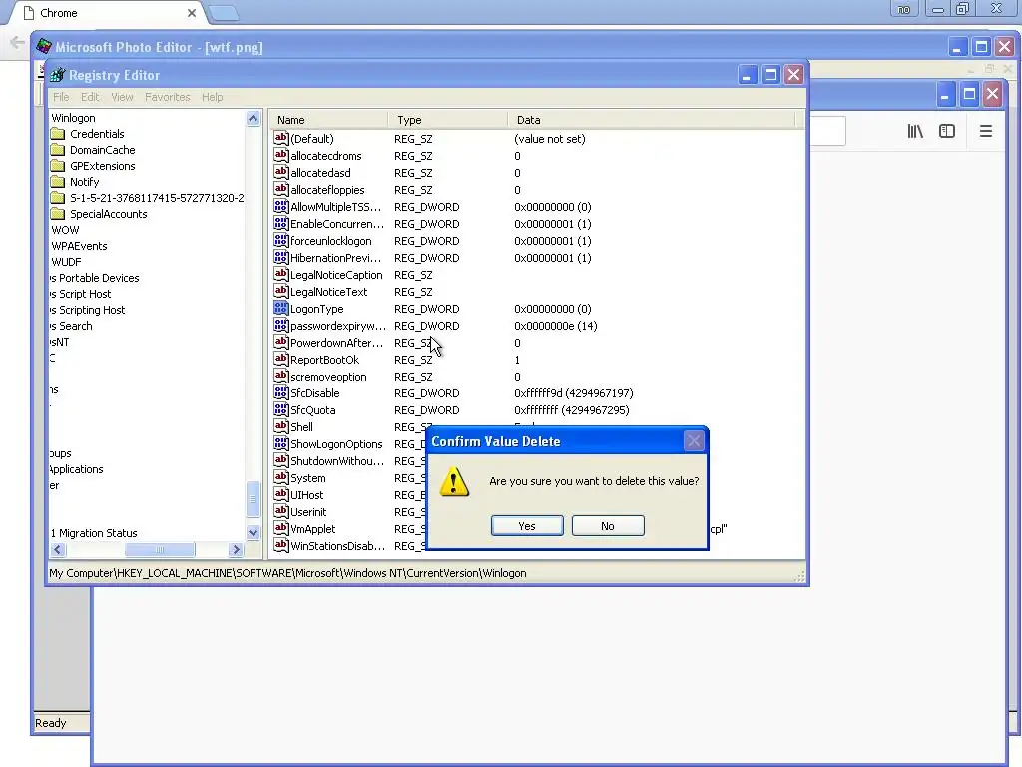1022x767 pixels.
Task: Select the WinStationsDisab value name
Action: tap(337, 546)
